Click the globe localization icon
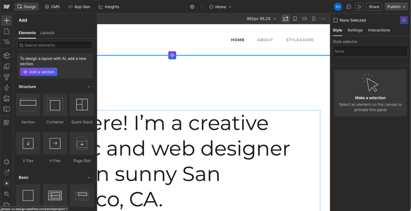Screen dimensions: 411x211 [192, 7]
